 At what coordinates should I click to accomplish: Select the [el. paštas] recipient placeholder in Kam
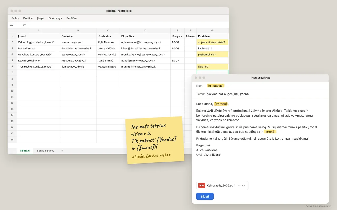point(216,86)
